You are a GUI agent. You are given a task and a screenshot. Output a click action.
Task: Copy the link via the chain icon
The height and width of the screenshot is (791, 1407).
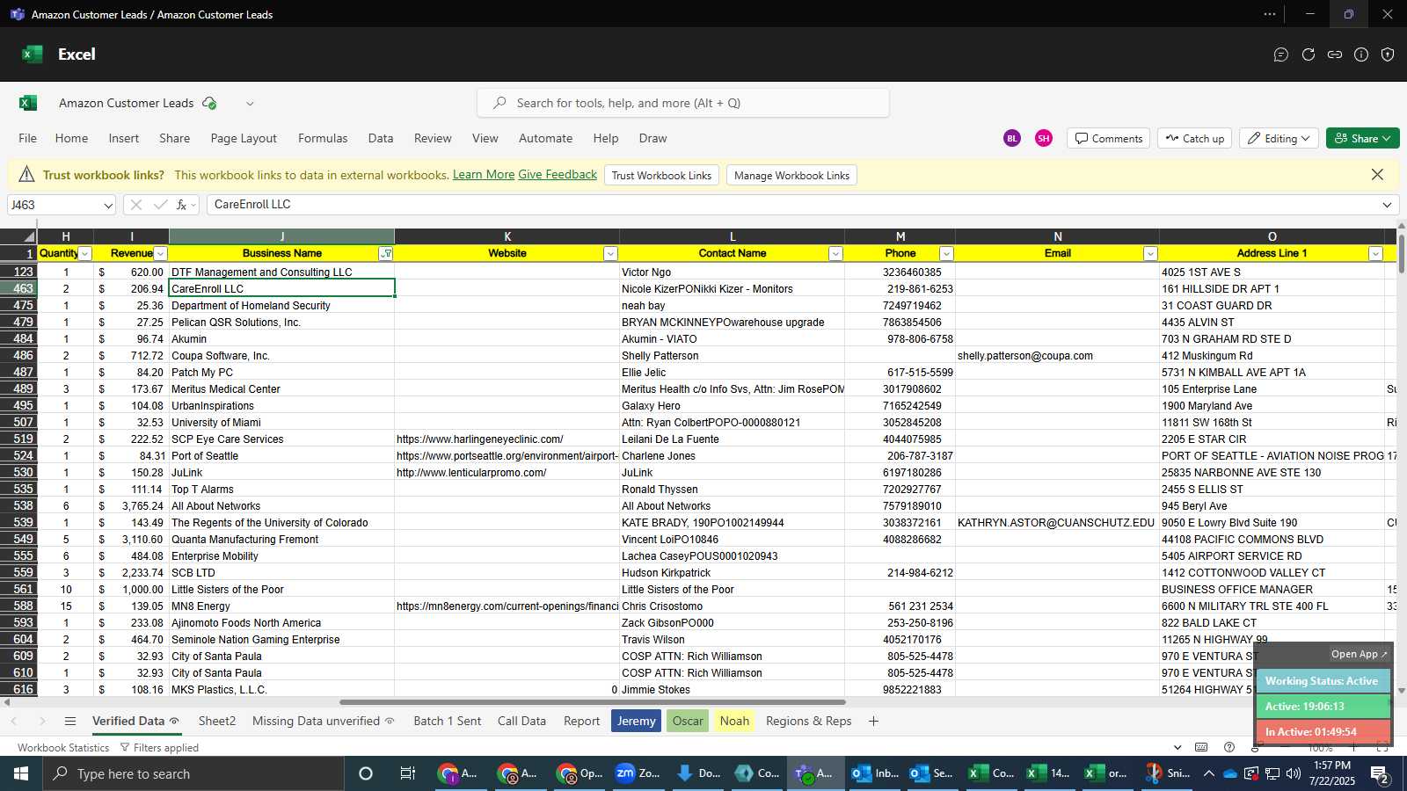(1335, 54)
